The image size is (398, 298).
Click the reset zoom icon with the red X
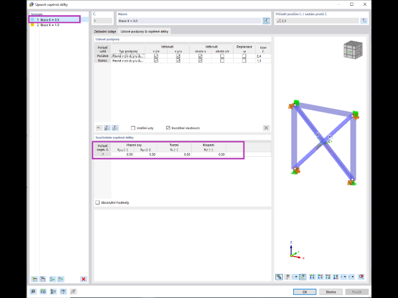click(x=361, y=277)
